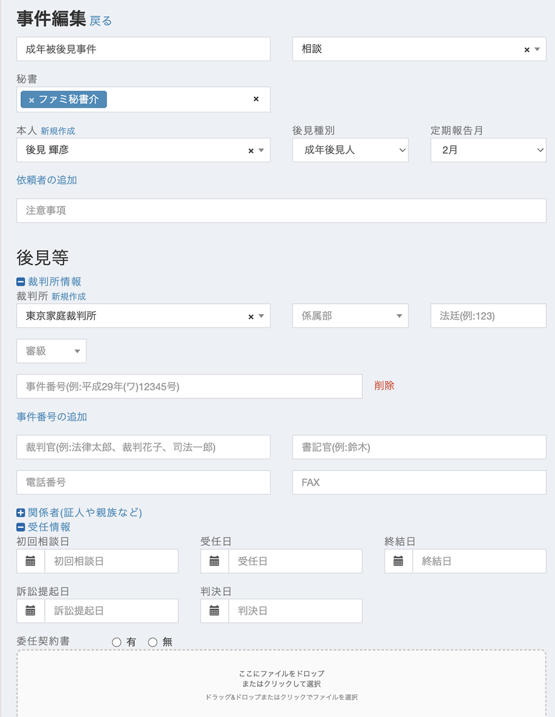
Task: Open calendar icon beside 判決日
Action: (214, 611)
